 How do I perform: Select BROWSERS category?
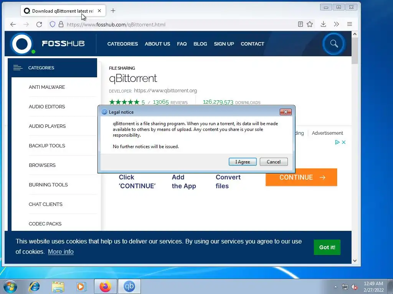click(x=42, y=165)
